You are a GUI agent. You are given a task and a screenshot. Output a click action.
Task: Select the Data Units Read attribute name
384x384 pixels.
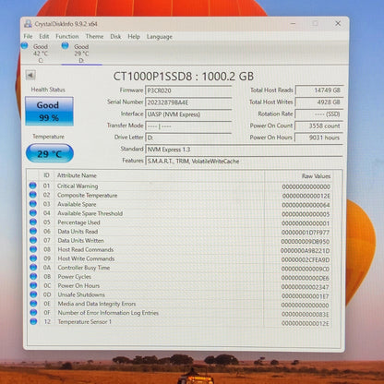[78, 232]
